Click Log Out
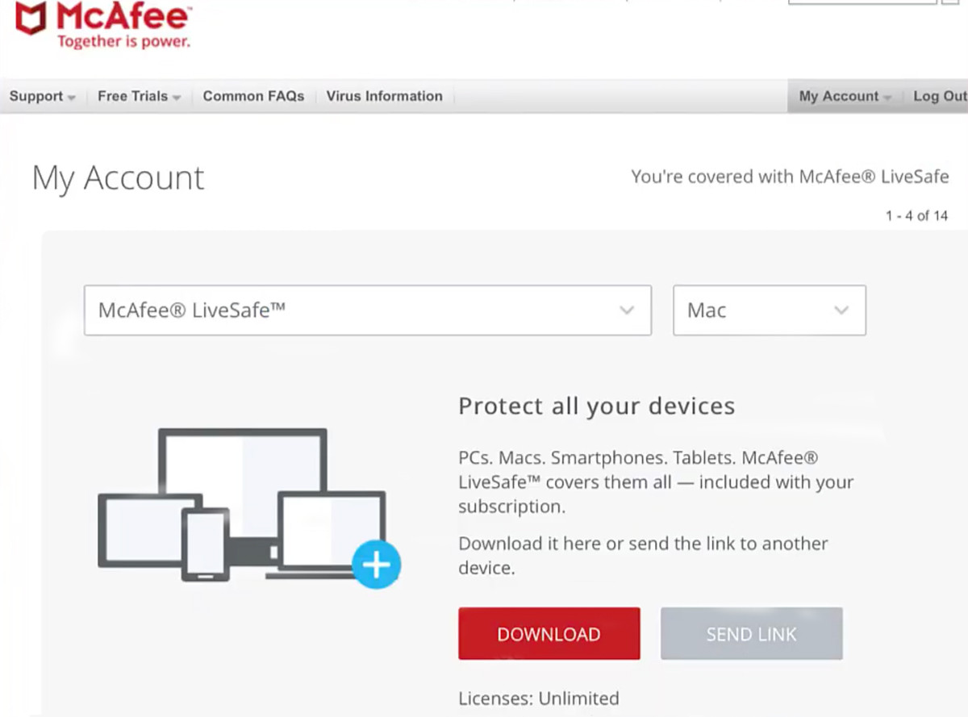 940,96
